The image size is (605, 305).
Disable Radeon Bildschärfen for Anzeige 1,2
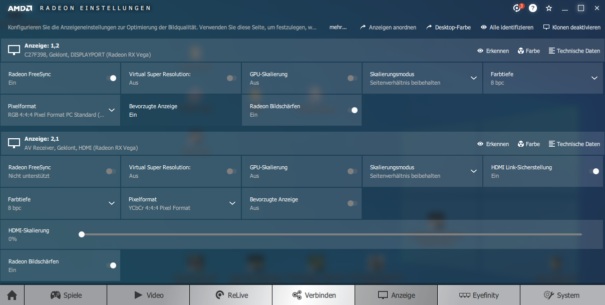(x=353, y=110)
